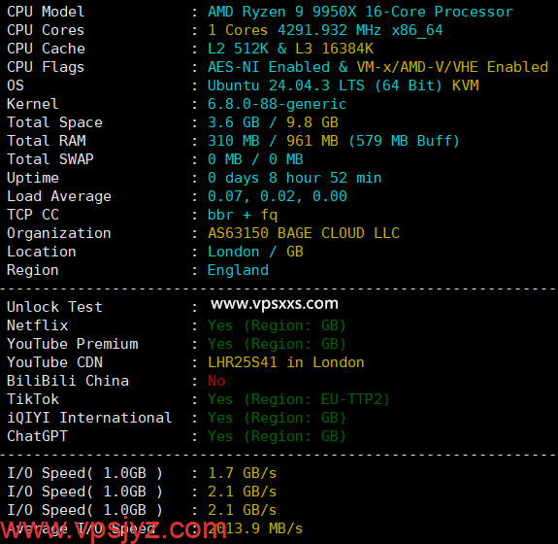Select the region value 'England'

(238, 270)
